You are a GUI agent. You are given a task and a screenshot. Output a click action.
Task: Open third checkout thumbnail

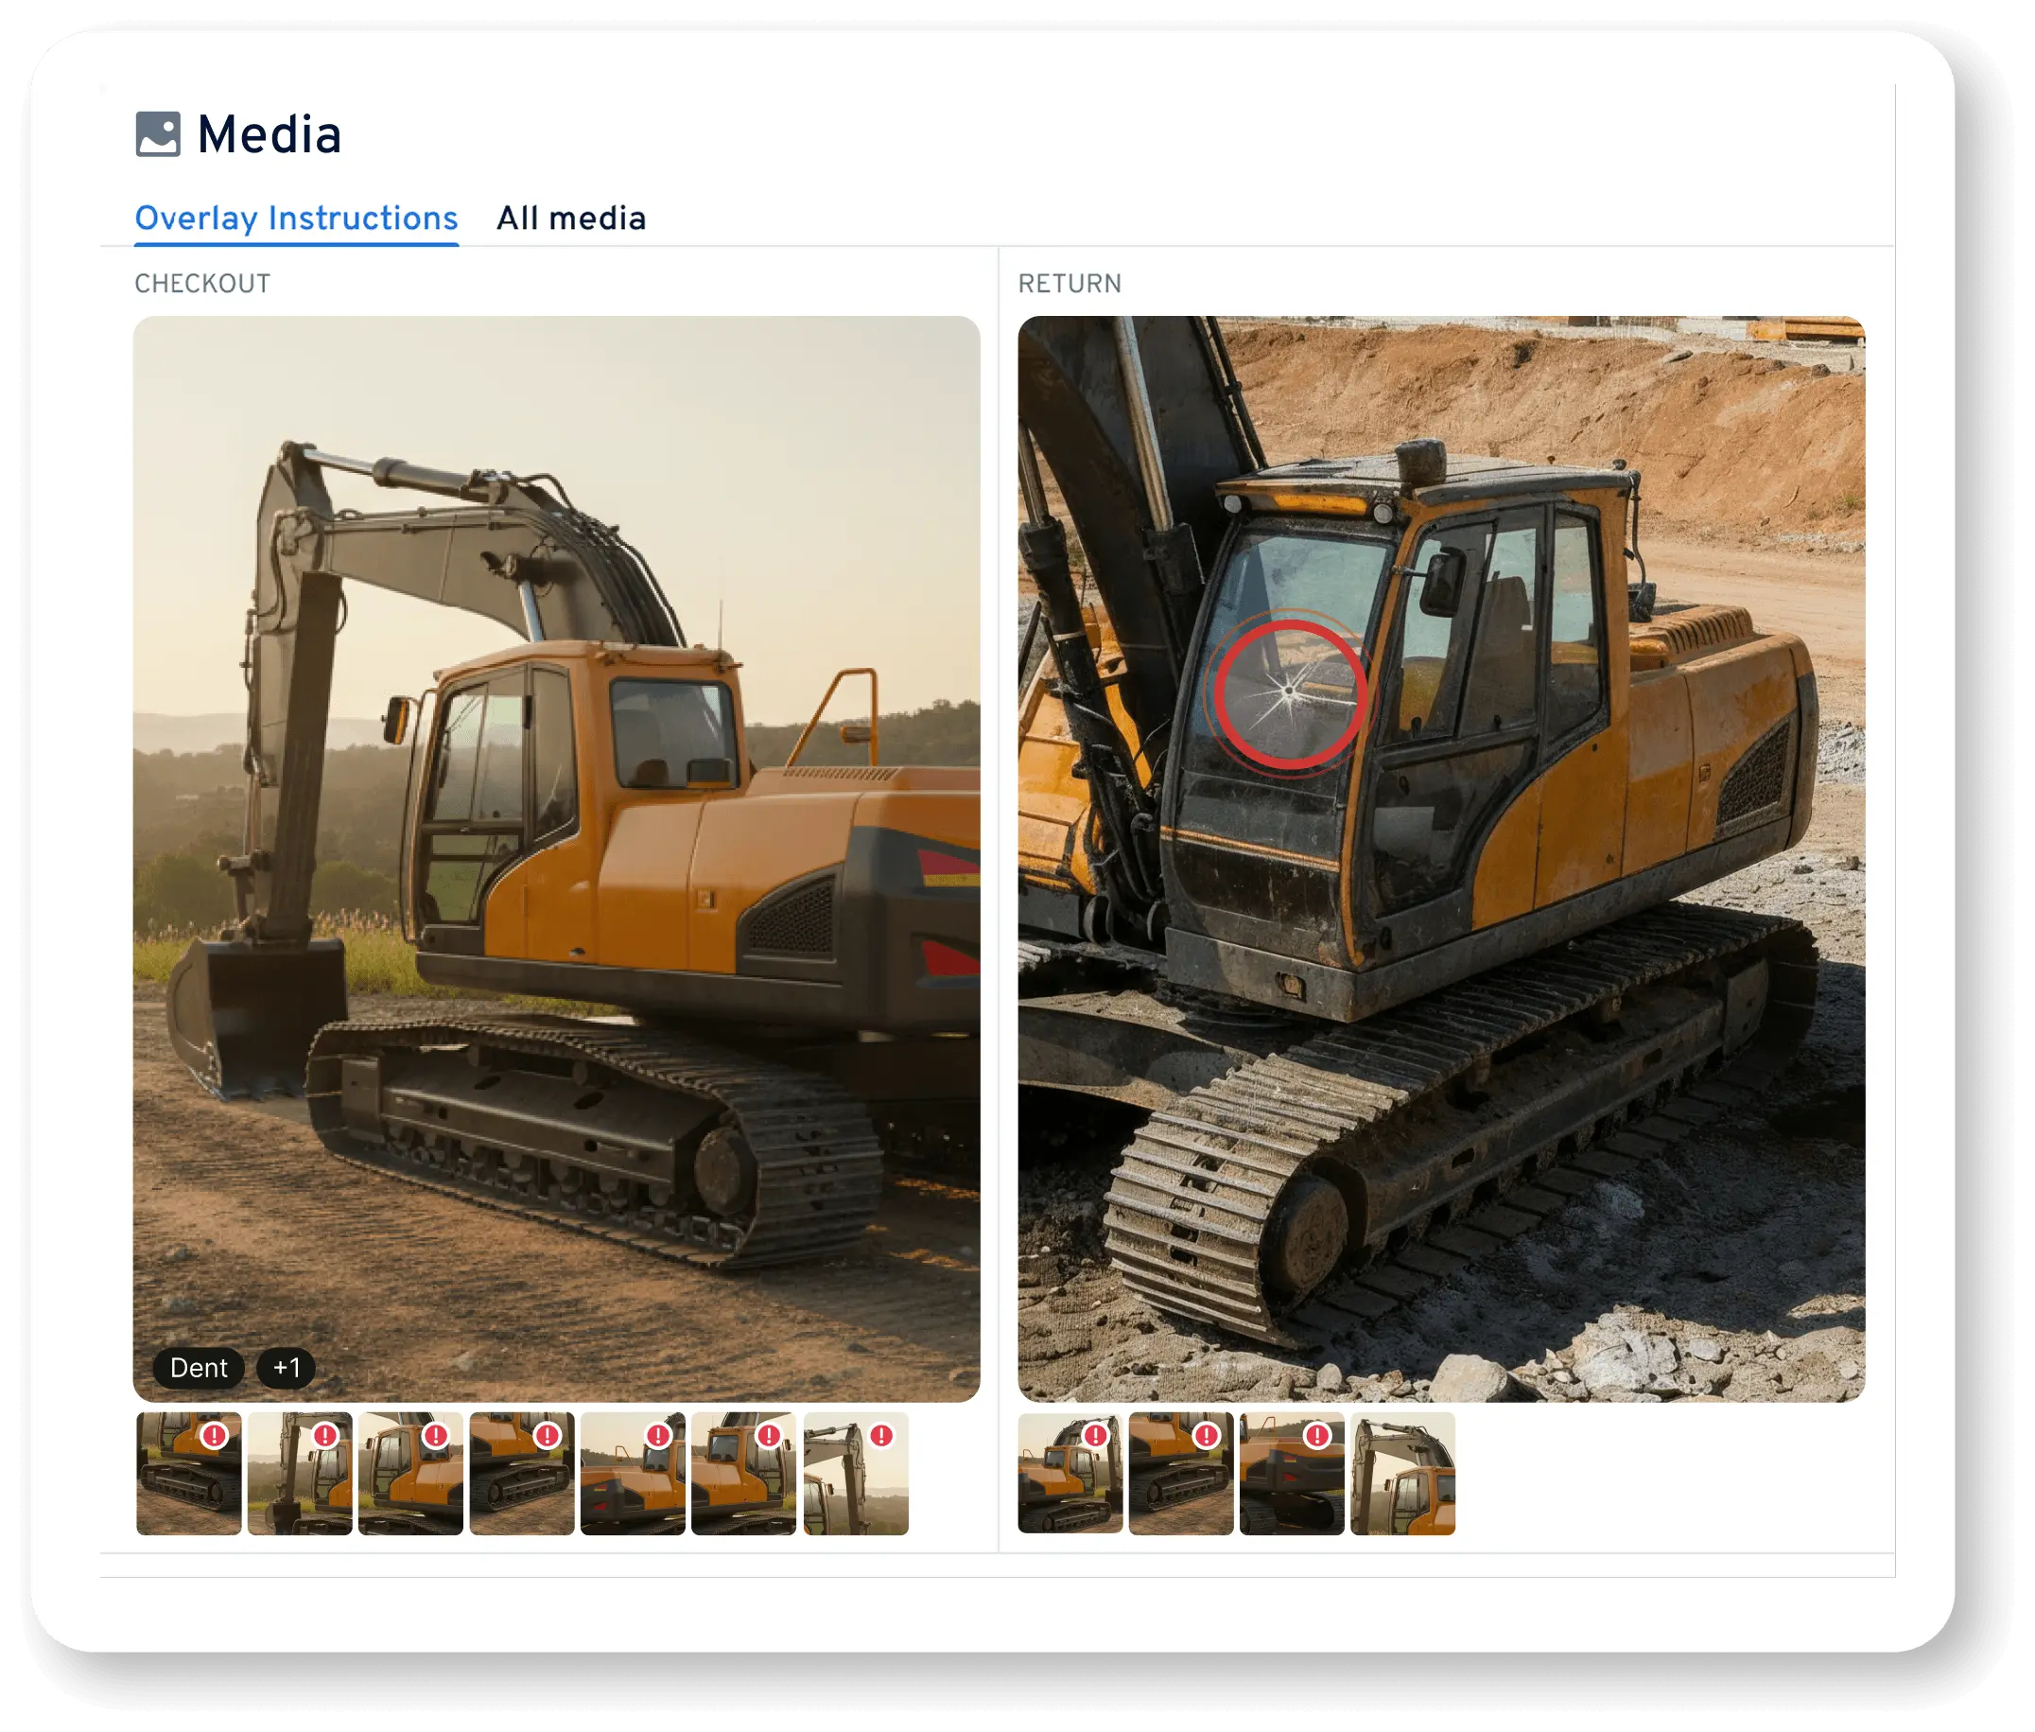tap(410, 1472)
